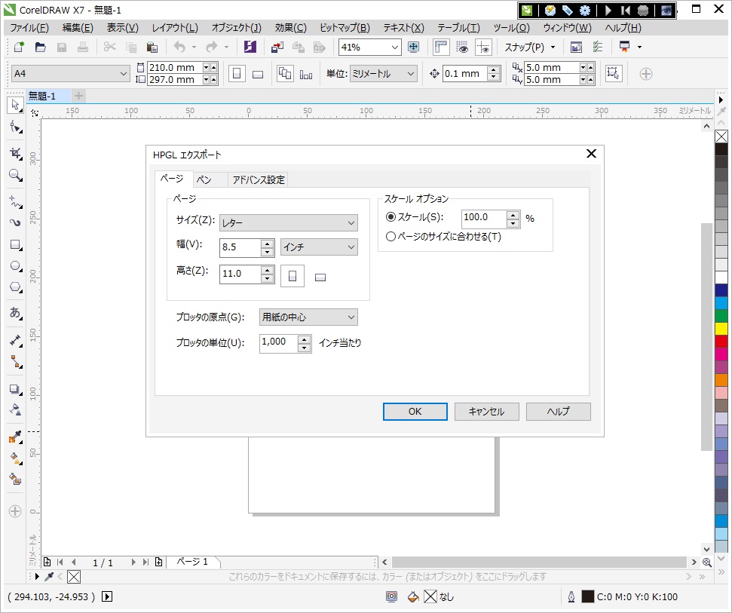
Task: Open the サイズ(Z) レター dropdown
Action: point(289,223)
